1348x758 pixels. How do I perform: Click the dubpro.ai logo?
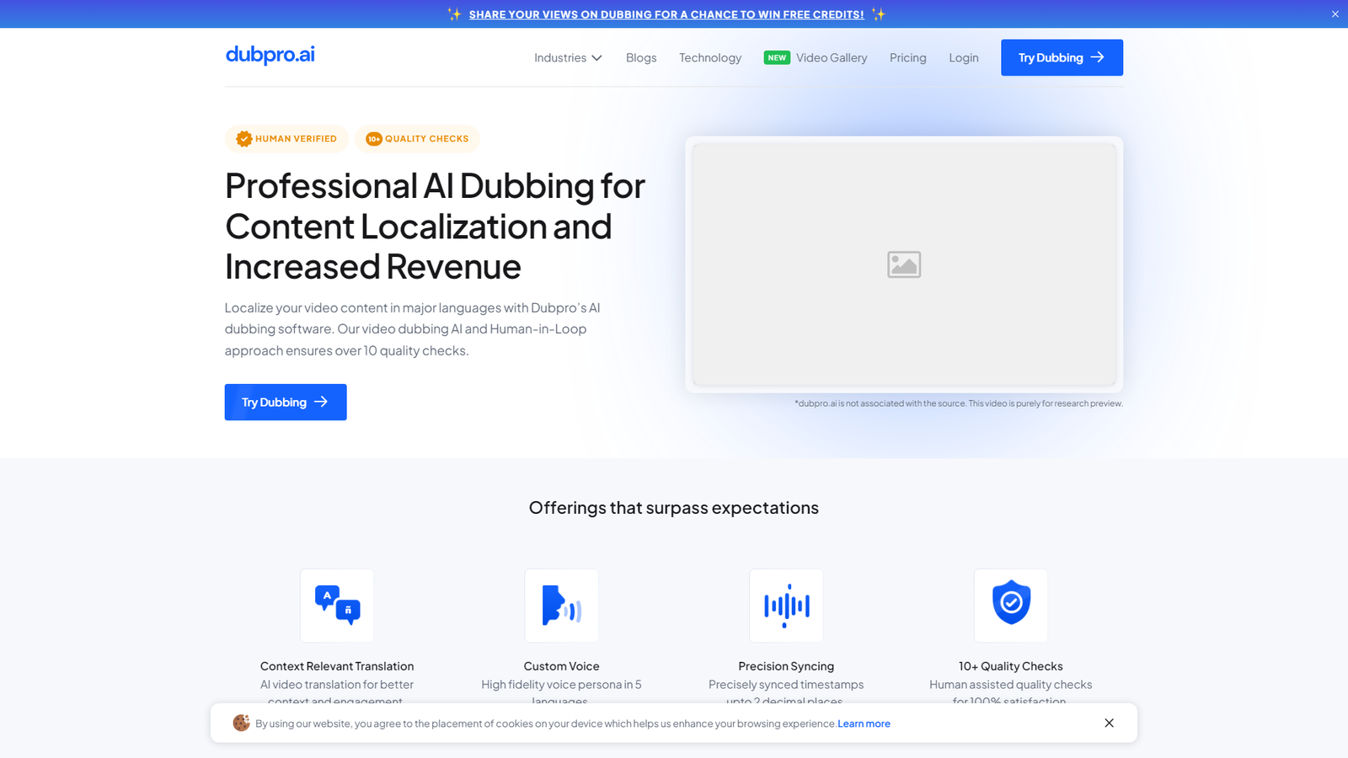[x=270, y=55]
